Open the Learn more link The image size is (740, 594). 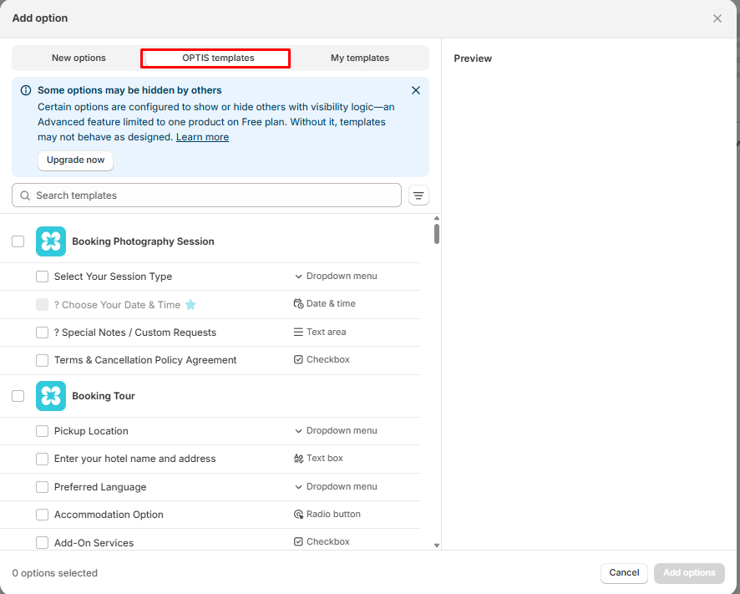202,137
